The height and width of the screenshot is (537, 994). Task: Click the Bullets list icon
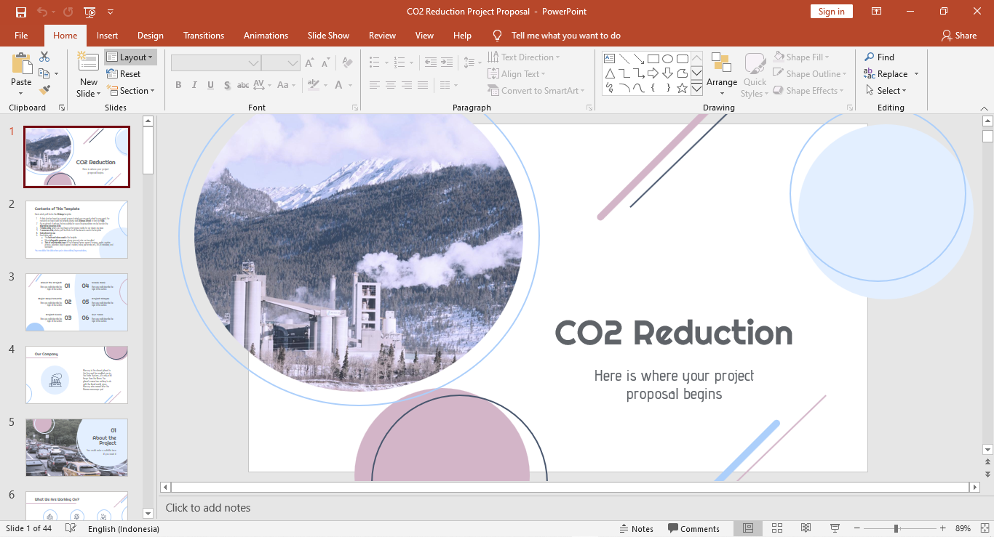tap(375, 62)
